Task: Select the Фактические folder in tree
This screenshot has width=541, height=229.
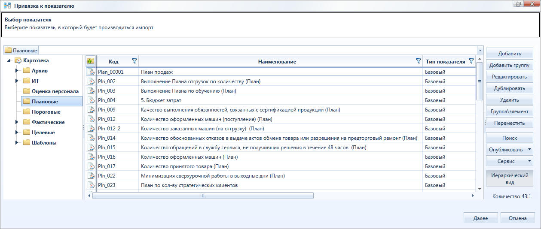Action: point(48,122)
